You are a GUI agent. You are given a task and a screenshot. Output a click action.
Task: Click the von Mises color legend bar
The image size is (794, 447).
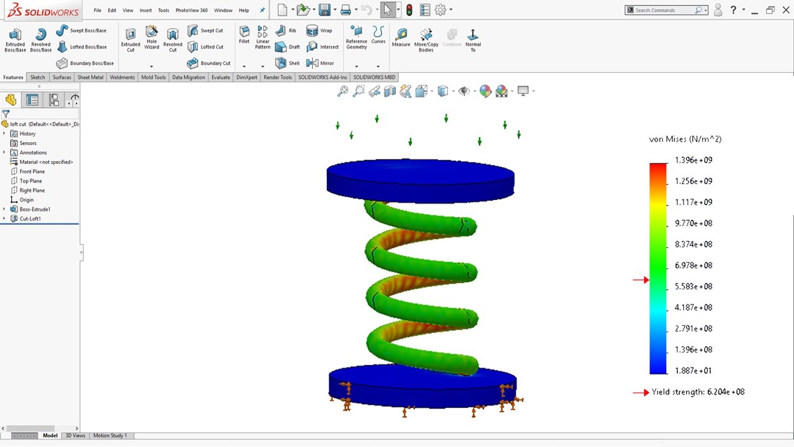click(x=658, y=268)
